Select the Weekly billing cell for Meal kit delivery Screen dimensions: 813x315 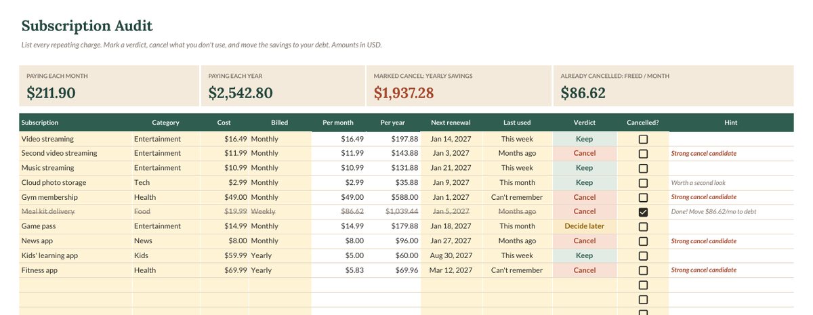pos(280,212)
